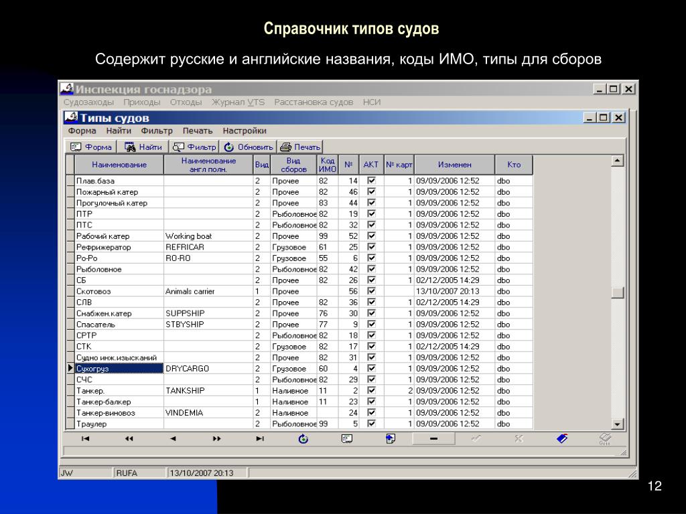Go to first record navigator icon
Screen dimensions: 686x514
[85, 439]
